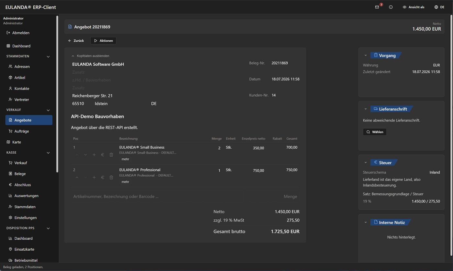This screenshot has height=271, width=453.
Task: Open Aufträge in the sidebar
Action: (x=29, y=131)
